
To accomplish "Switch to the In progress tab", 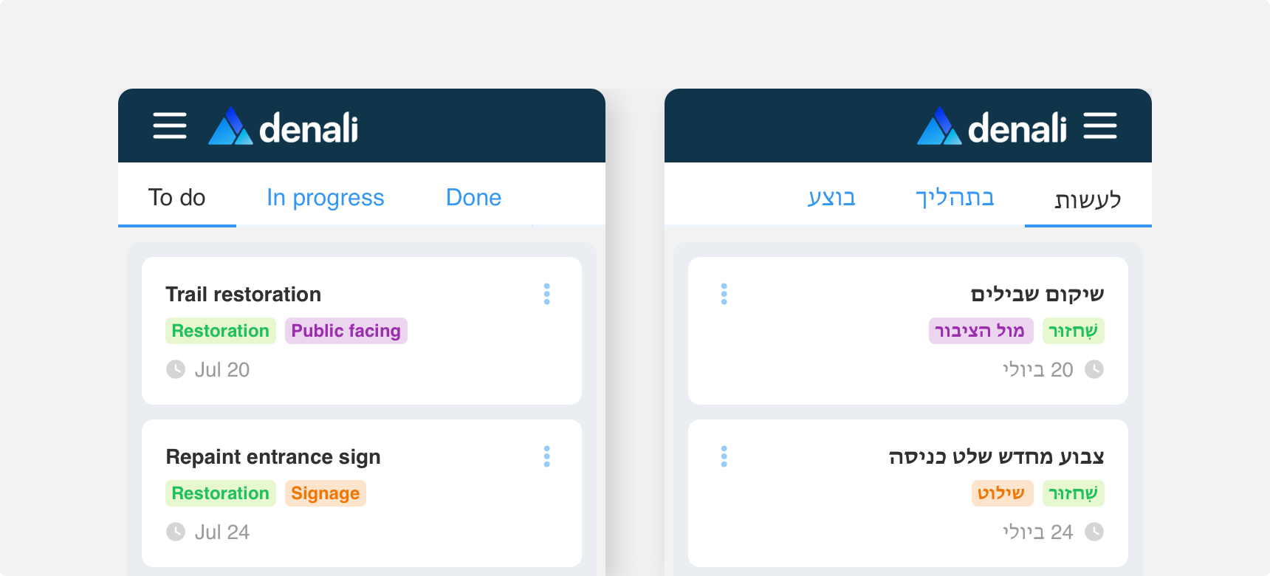I will tap(325, 198).
